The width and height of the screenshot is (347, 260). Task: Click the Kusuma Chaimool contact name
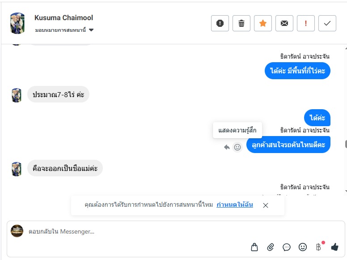point(63,18)
